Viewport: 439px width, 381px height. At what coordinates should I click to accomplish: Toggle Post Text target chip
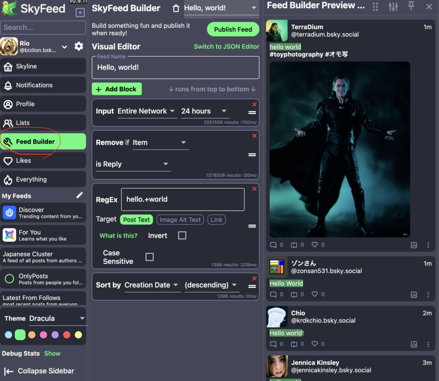[136, 219]
